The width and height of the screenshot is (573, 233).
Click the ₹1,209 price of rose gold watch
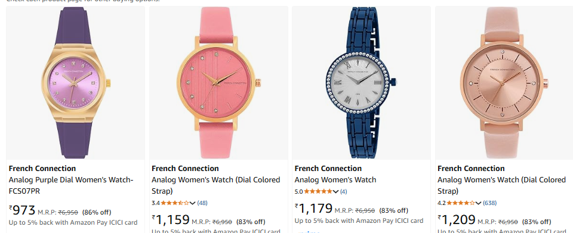click(457, 220)
